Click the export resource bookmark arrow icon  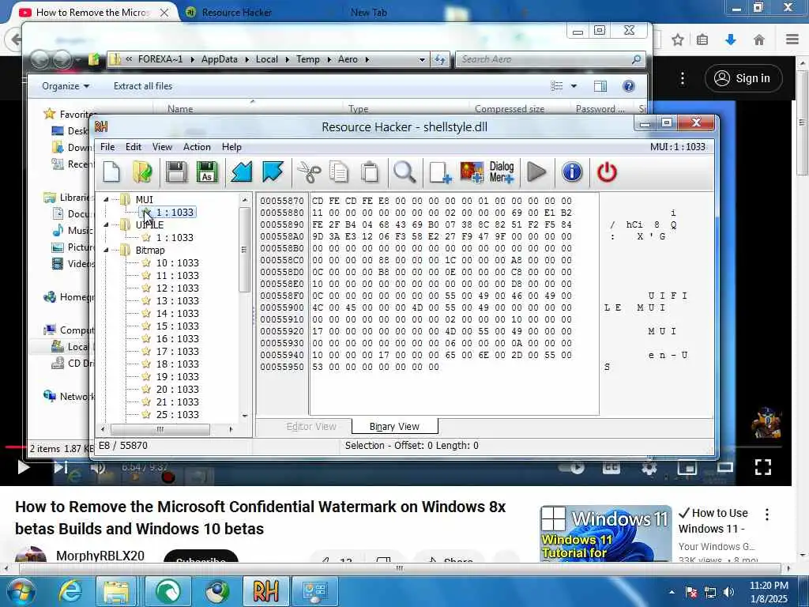273,172
